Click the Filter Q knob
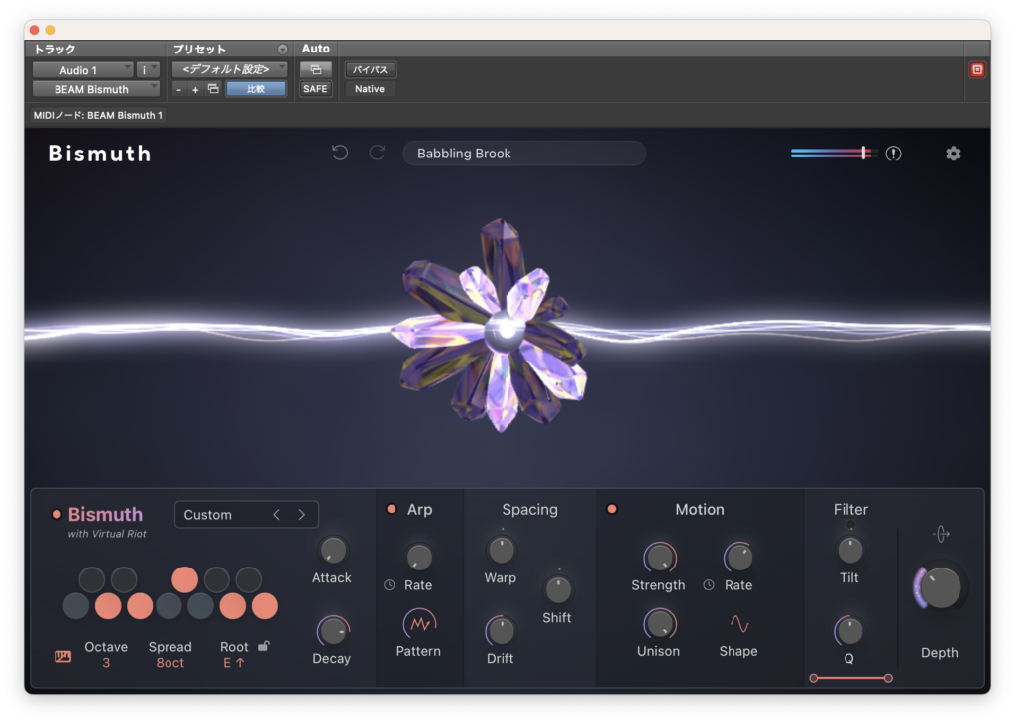The height and width of the screenshot is (723, 1015). point(849,631)
